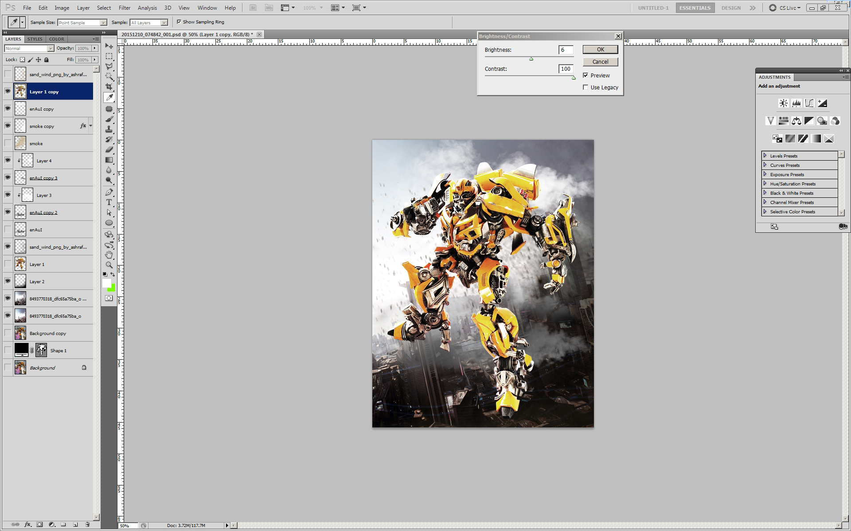Expand the Hue/Saturation Presets list
The width and height of the screenshot is (851, 531).
pyautogui.click(x=765, y=184)
